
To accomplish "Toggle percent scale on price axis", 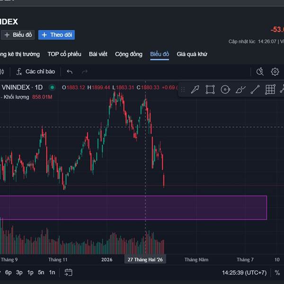I will (x=277, y=272).
